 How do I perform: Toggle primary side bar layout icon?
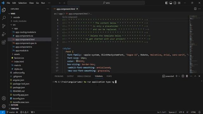pos(167,3)
